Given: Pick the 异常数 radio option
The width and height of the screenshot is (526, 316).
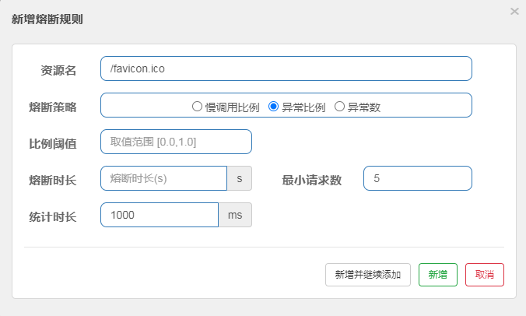Looking at the screenshot, I should pyautogui.click(x=339, y=107).
